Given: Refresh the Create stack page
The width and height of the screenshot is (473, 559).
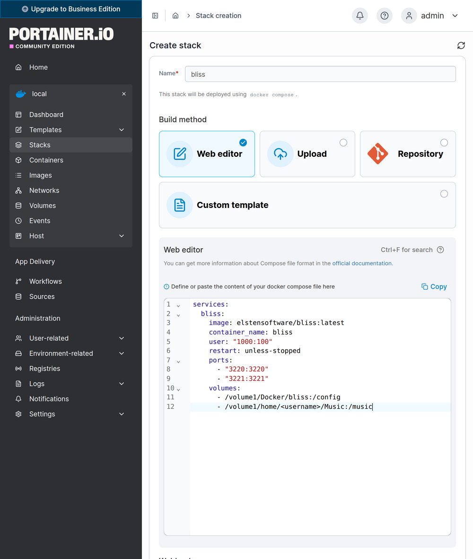Looking at the screenshot, I should coord(461,45).
